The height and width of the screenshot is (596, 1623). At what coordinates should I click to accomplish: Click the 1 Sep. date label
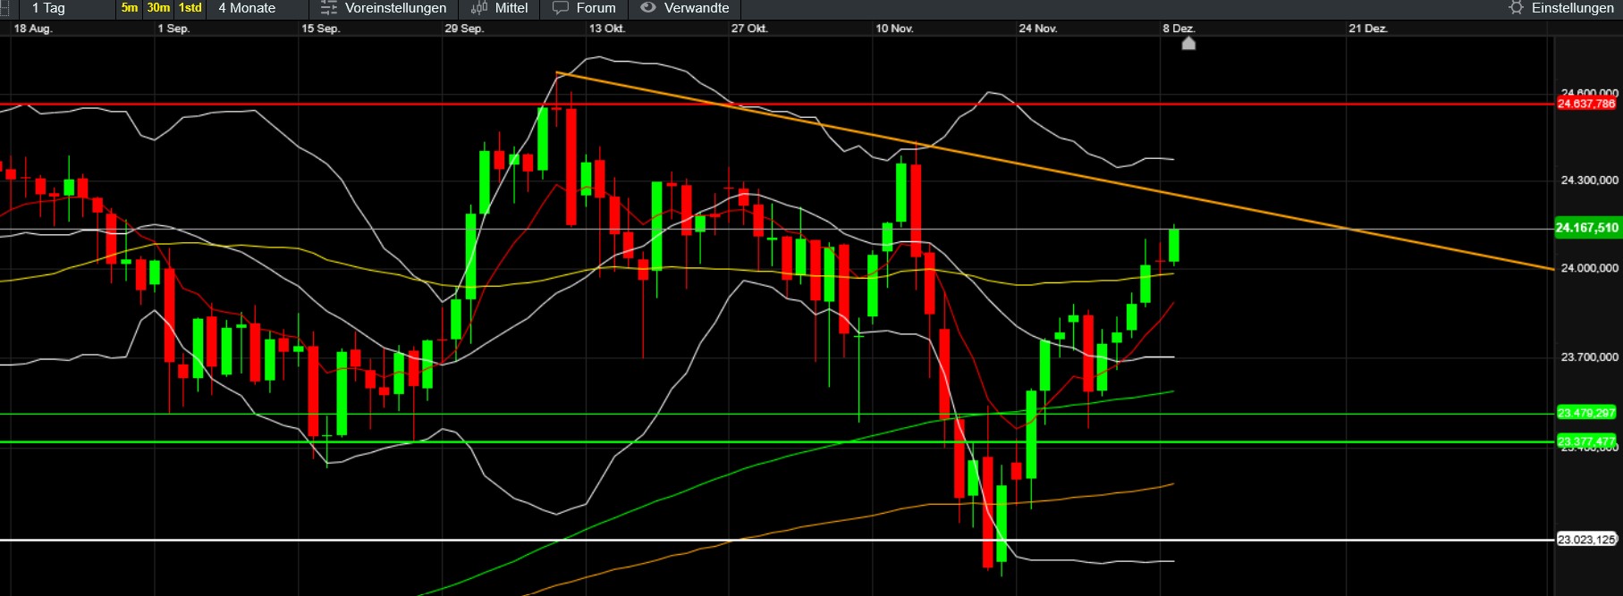tap(173, 29)
